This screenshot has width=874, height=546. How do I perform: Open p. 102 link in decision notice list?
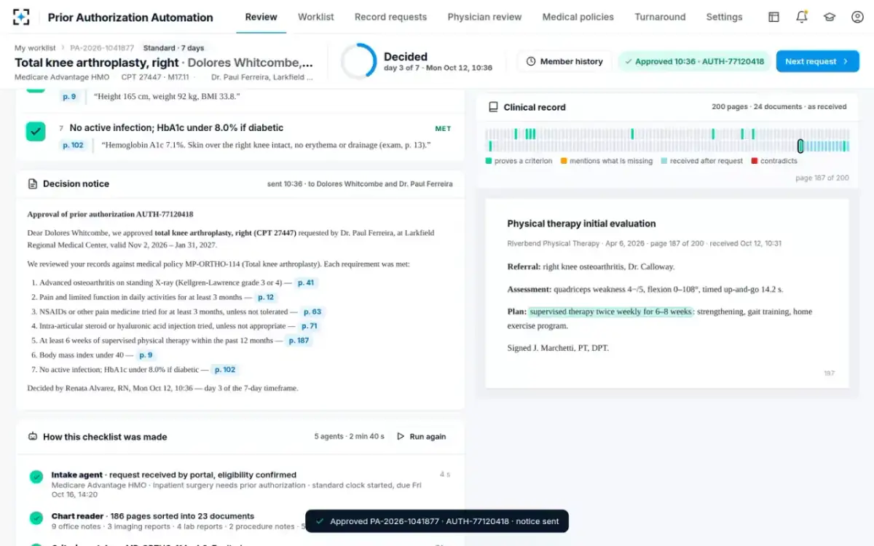tap(225, 369)
